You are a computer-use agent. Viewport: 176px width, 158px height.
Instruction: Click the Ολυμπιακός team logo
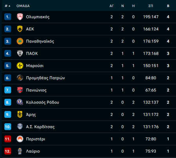[x=20, y=17]
